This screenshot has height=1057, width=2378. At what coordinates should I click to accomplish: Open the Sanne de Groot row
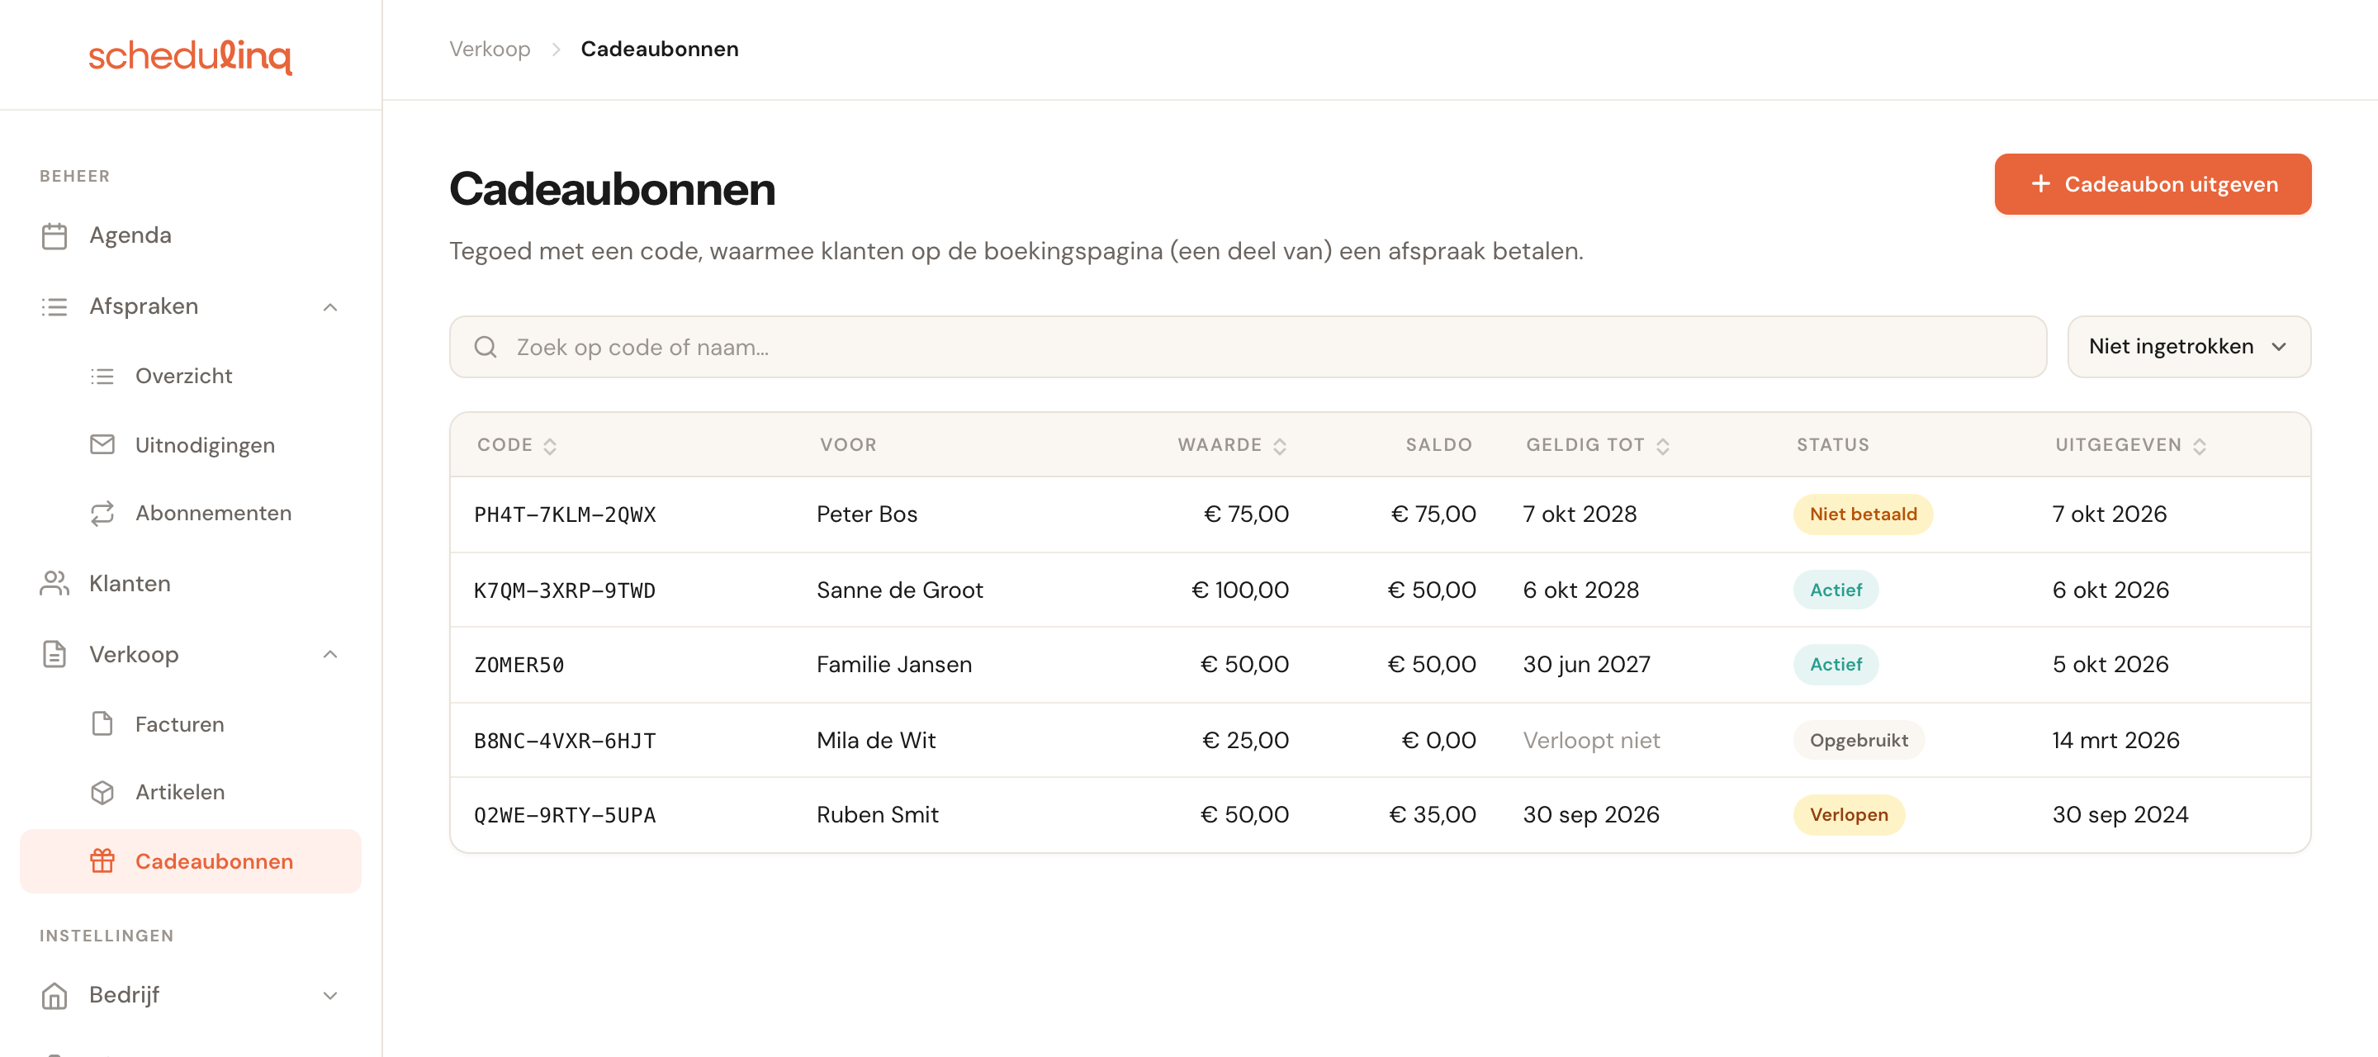[x=1380, y=590]
